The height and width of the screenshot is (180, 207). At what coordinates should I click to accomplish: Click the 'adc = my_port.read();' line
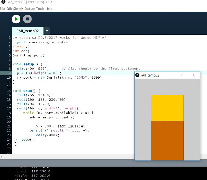click(52, 117)
